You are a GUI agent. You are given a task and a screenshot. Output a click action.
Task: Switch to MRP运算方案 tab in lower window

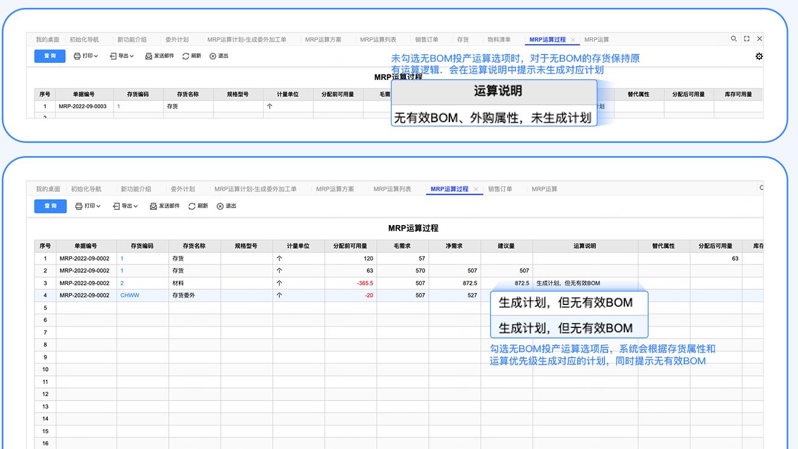click(335, 189)
